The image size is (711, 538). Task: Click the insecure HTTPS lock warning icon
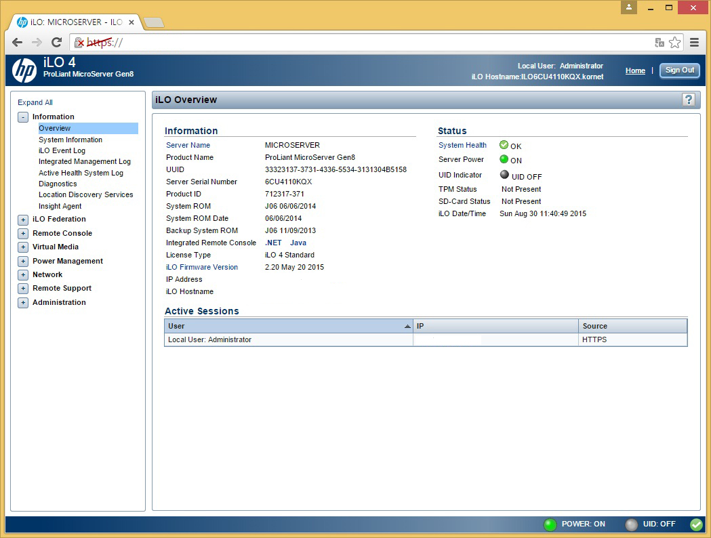click(79, 43)
